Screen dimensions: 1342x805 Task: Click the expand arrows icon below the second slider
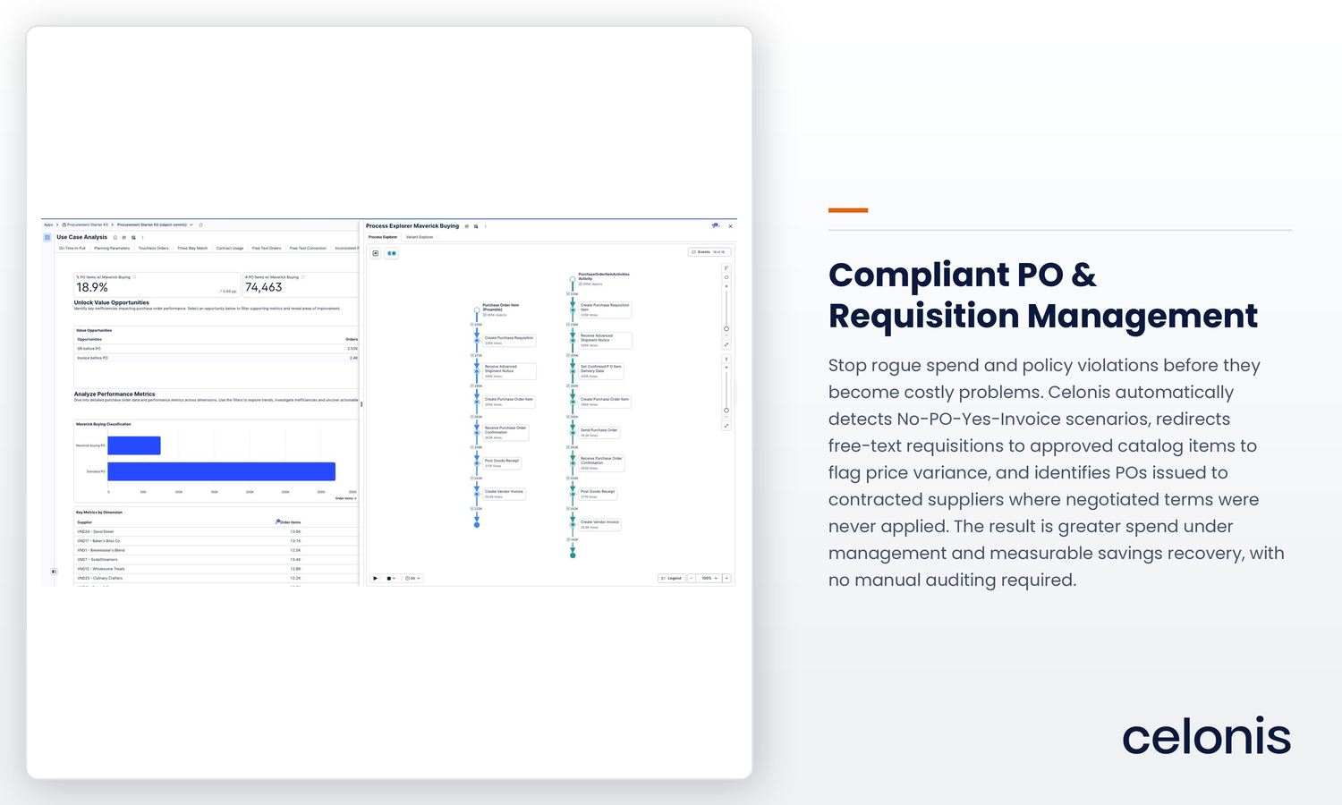point(726,426)
